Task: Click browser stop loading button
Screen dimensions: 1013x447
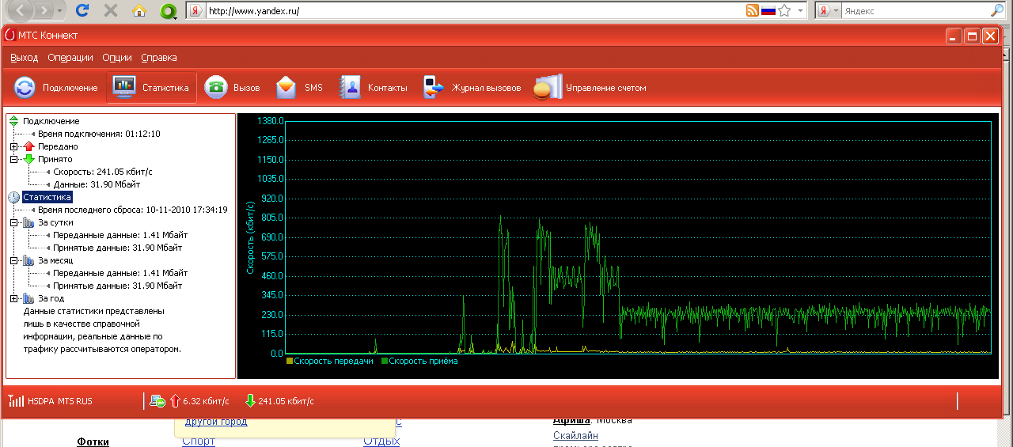Action: [111, 10]
